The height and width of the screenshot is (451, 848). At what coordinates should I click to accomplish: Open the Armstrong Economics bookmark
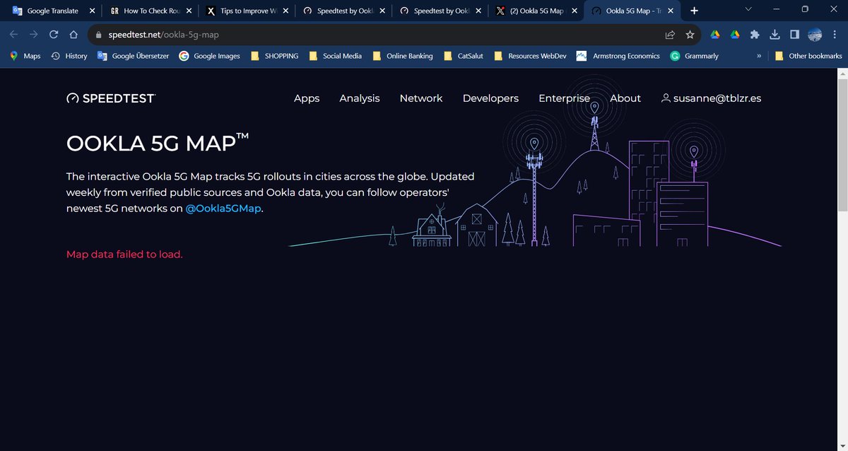618,56
